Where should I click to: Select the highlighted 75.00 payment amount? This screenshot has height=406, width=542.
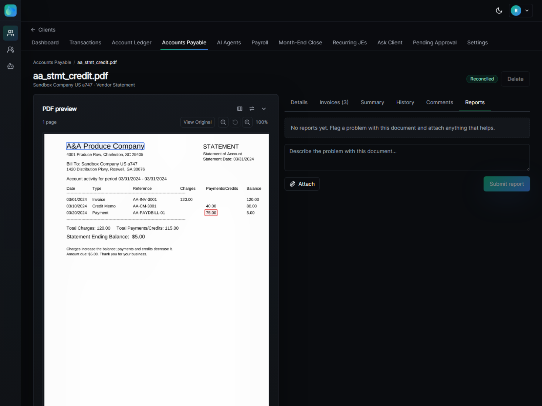point(211,213)
